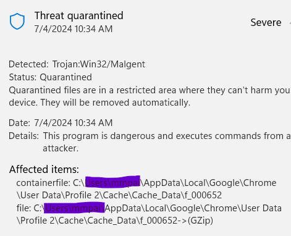Click the f_000652->(GZip) text
The image size is (291, 236).
(x=177, y=221)
